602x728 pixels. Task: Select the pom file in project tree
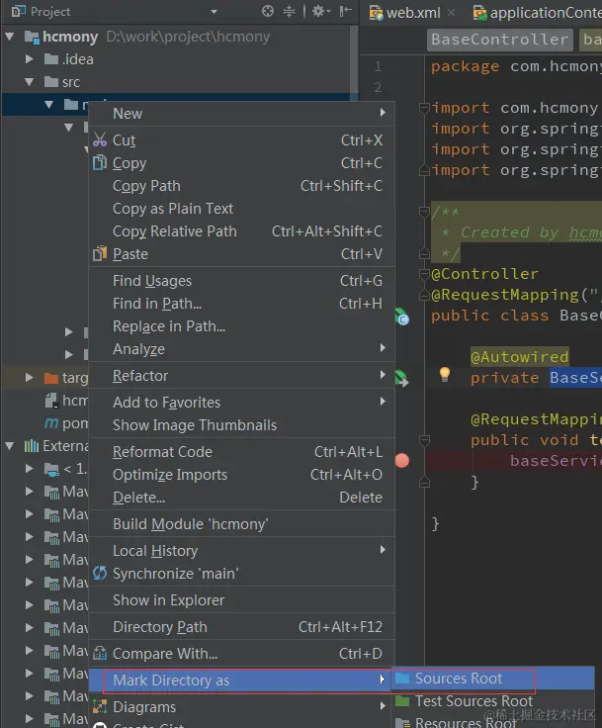[66, 423]
